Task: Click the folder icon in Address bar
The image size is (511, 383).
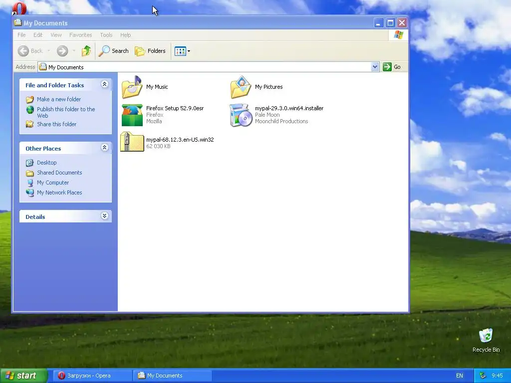Action: (43, 67)
